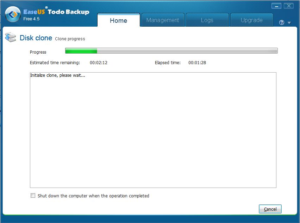Click the Disk clone disk icon
This screenshot has height=223, width=300.
11,38
